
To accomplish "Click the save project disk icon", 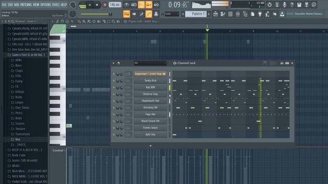I will [299, 5].
